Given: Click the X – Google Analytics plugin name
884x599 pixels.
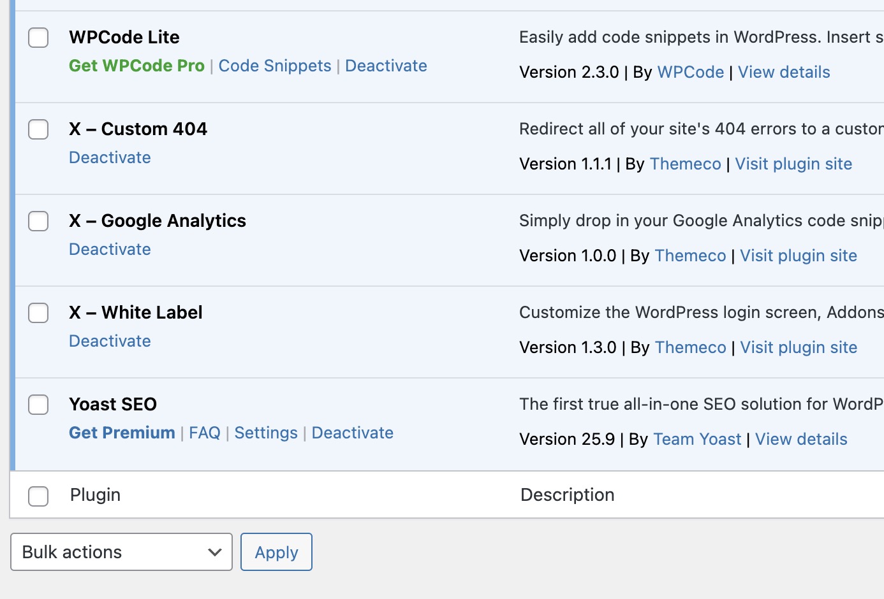Looking at the screenshot, I should [x=158, y=220].
